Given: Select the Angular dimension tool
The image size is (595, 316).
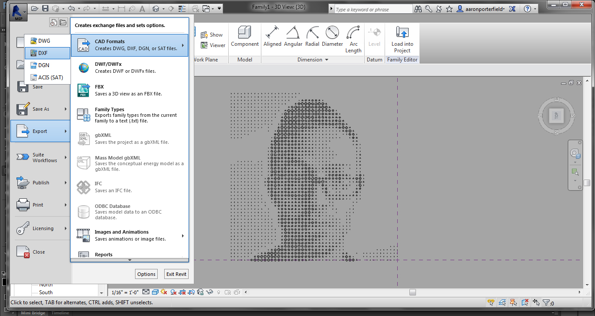Looking at the screenshot, I should 293,36.
